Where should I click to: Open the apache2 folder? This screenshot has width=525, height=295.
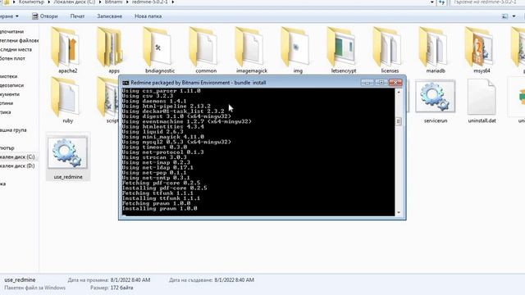(67, 50)
